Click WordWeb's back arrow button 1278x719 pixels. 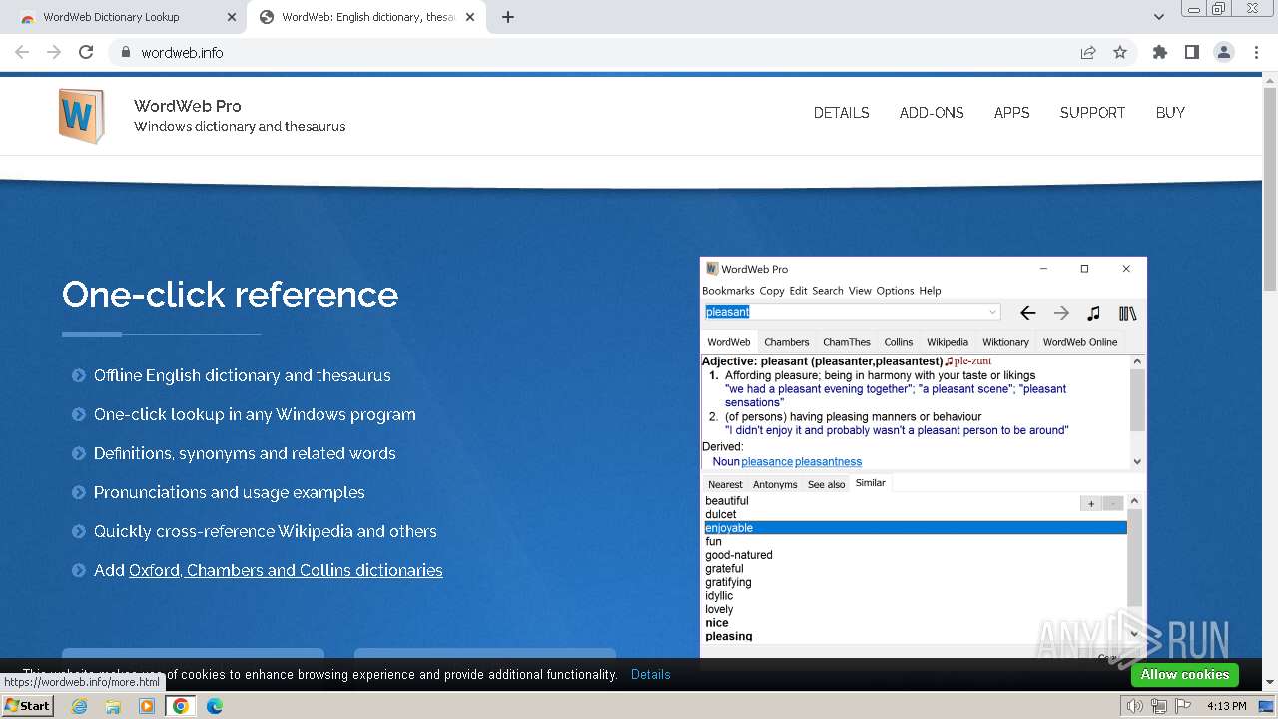click(x=1027, y=313)
